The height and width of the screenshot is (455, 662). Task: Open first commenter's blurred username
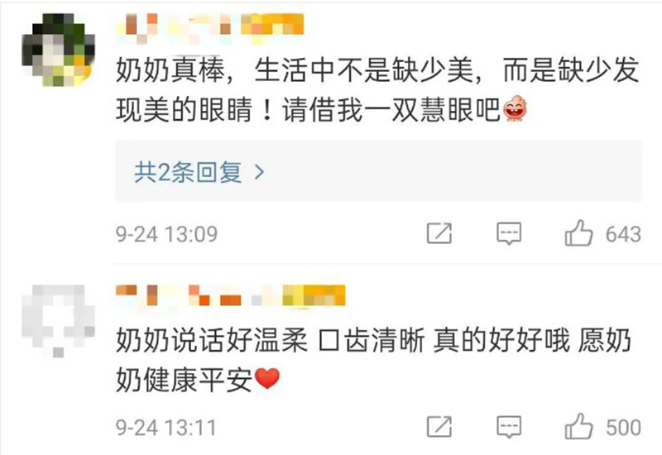point(210,28)
